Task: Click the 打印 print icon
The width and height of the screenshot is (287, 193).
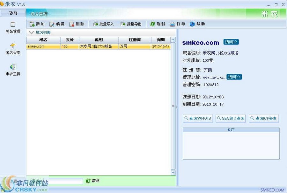Action: click(x=177, y=24)
